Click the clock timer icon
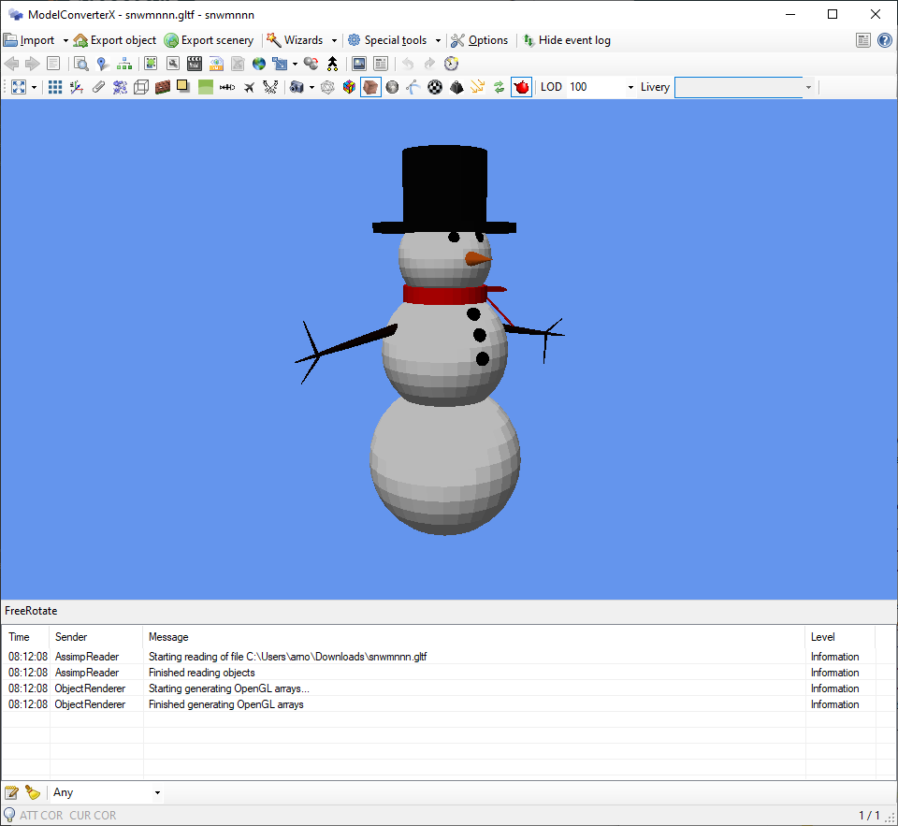 pyautogui.click(x=451, y=64)
